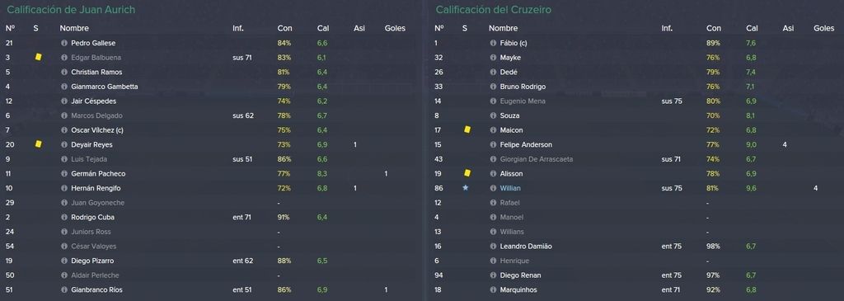Sort Juan Aurich table by Asi column
844x301 pixels.
pos(359,28)
